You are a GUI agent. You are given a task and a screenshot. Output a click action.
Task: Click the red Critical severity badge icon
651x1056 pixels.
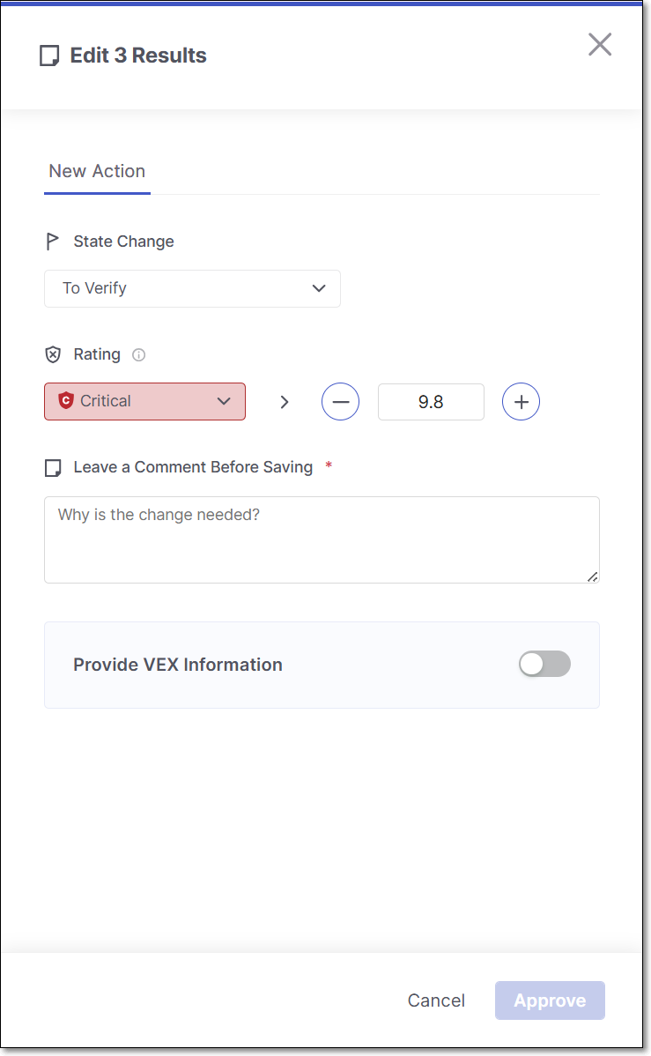click(x=65, y=401)
